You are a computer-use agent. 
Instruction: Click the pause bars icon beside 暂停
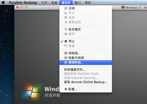tap(66, 34)
